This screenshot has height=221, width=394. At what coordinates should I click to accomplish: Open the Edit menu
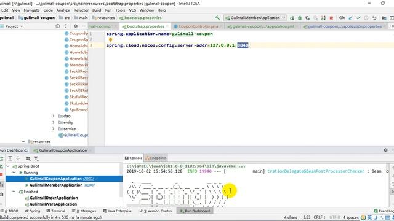pos(5,10)
